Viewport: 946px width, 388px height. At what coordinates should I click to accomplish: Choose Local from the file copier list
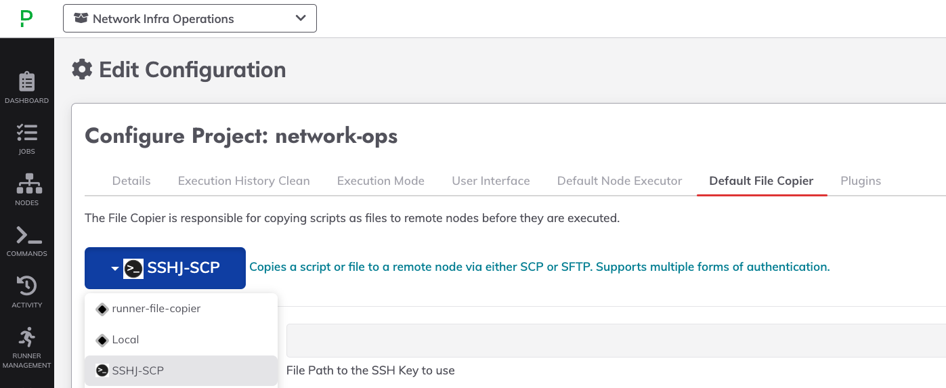pos(181,340)
